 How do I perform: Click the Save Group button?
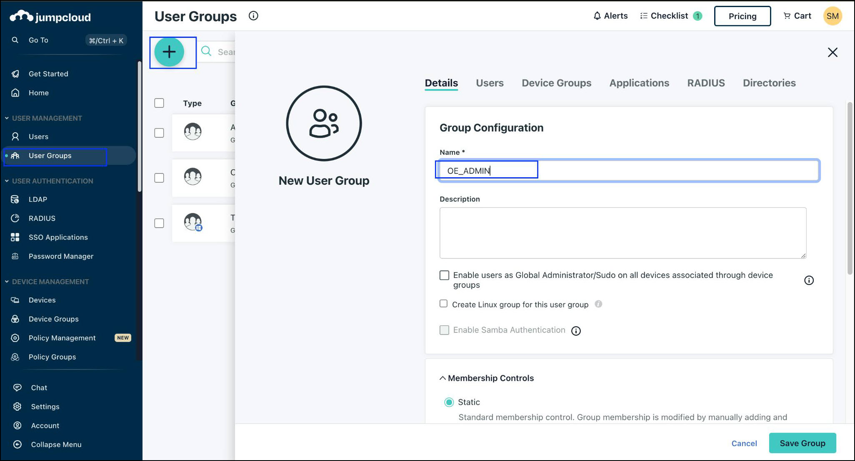tap(802, 443)
